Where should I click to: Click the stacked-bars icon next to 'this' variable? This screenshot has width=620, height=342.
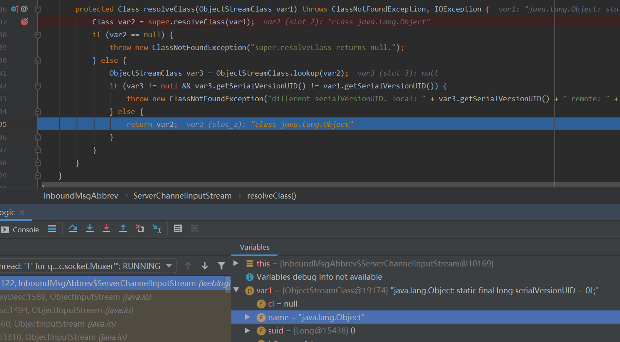tap(250, 263)
